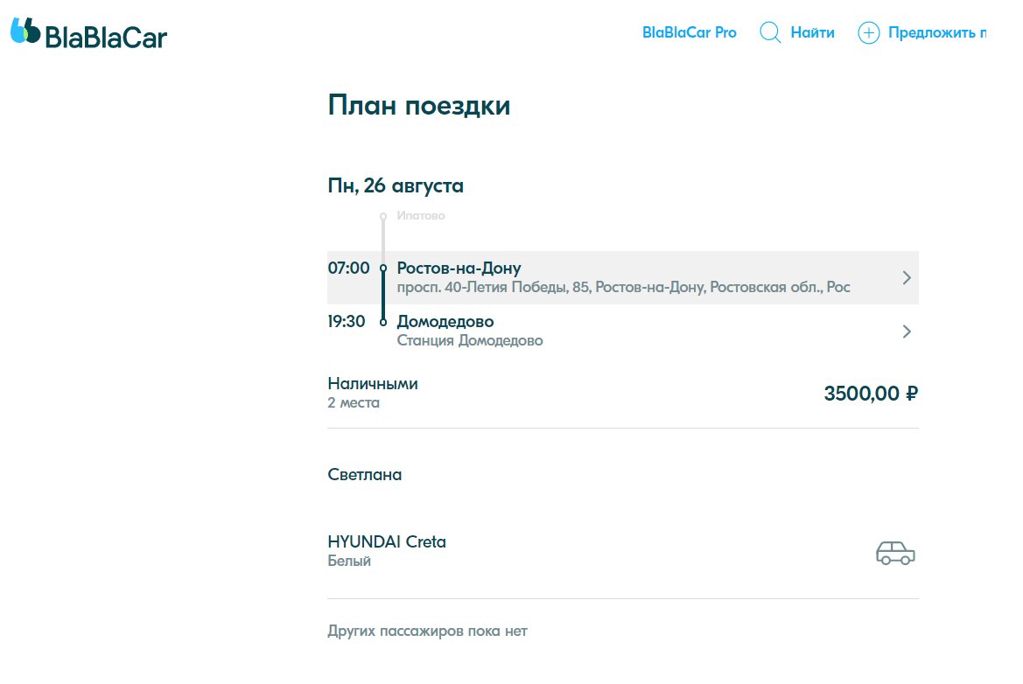Click the Белый car color text
1023x684 pixels.
pos(349,561)
